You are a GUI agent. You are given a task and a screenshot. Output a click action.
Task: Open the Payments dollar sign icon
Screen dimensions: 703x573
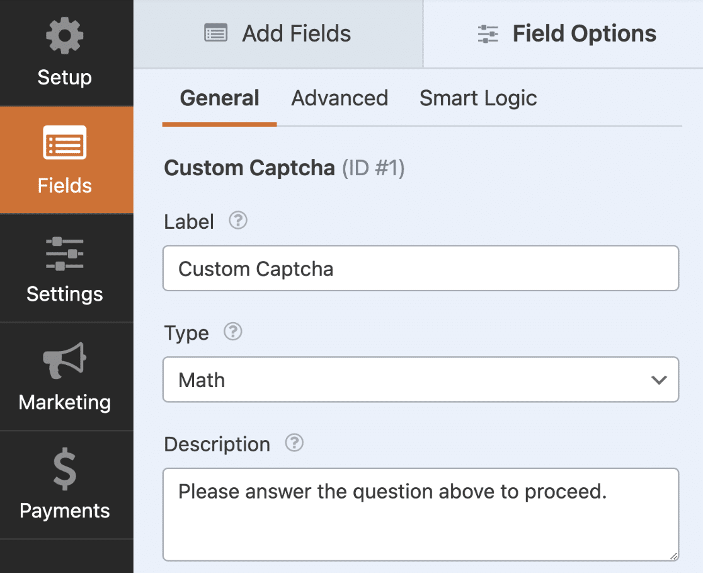pos(65,471)
